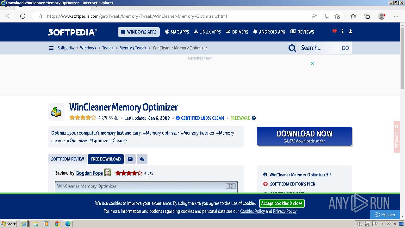405x228 pixels.
Task: Click Certified 100% Clean badge
Action: 200,118
